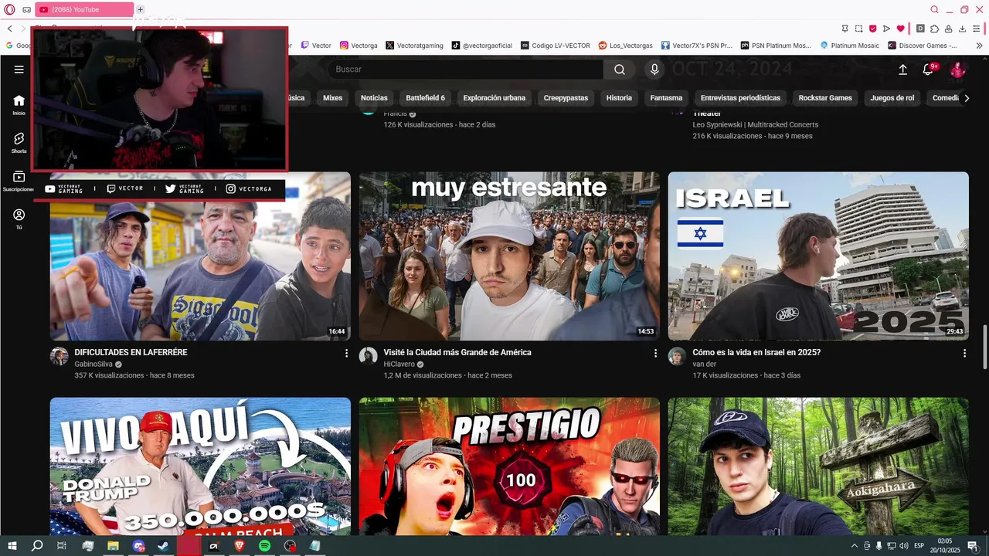The height and width of the screenshot is (556, 989).
Task: Open DIFICULTADES EN LAFERRÈRE video title
Action: click(131, 352)
